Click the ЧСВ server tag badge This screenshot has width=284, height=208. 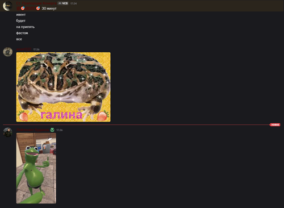(x=63, y=3)
